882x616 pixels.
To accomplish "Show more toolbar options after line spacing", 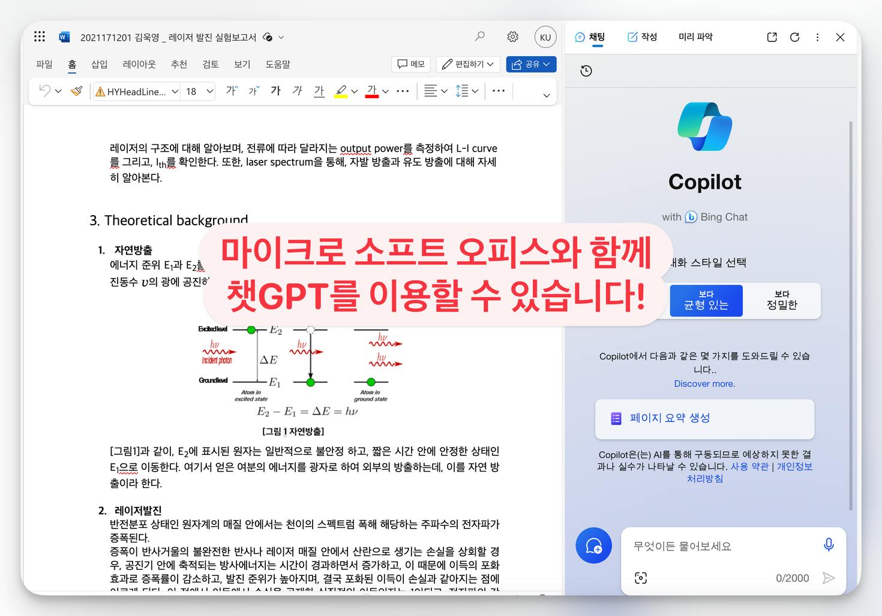I will [x=499, y=91].
